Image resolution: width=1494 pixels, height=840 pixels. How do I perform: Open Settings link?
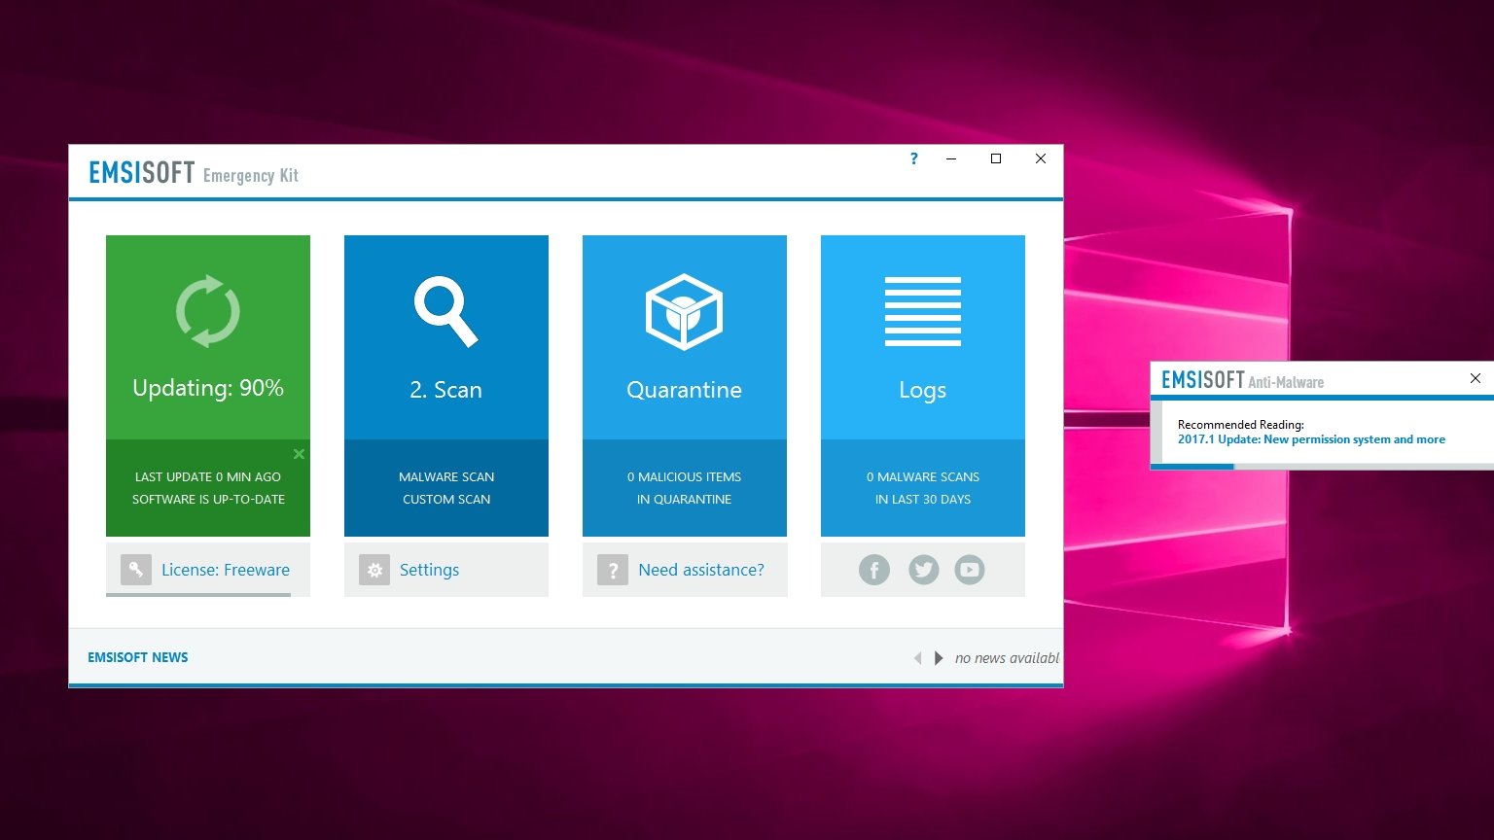[x=429, y=570]
